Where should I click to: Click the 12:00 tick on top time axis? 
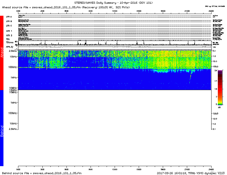[x=115, y=11]
